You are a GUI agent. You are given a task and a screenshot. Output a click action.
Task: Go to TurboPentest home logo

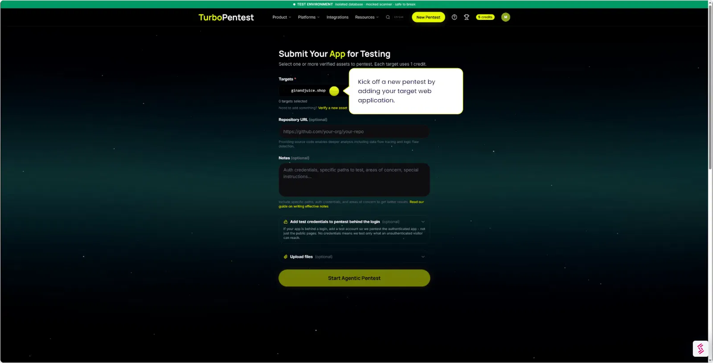click(226, 17)
